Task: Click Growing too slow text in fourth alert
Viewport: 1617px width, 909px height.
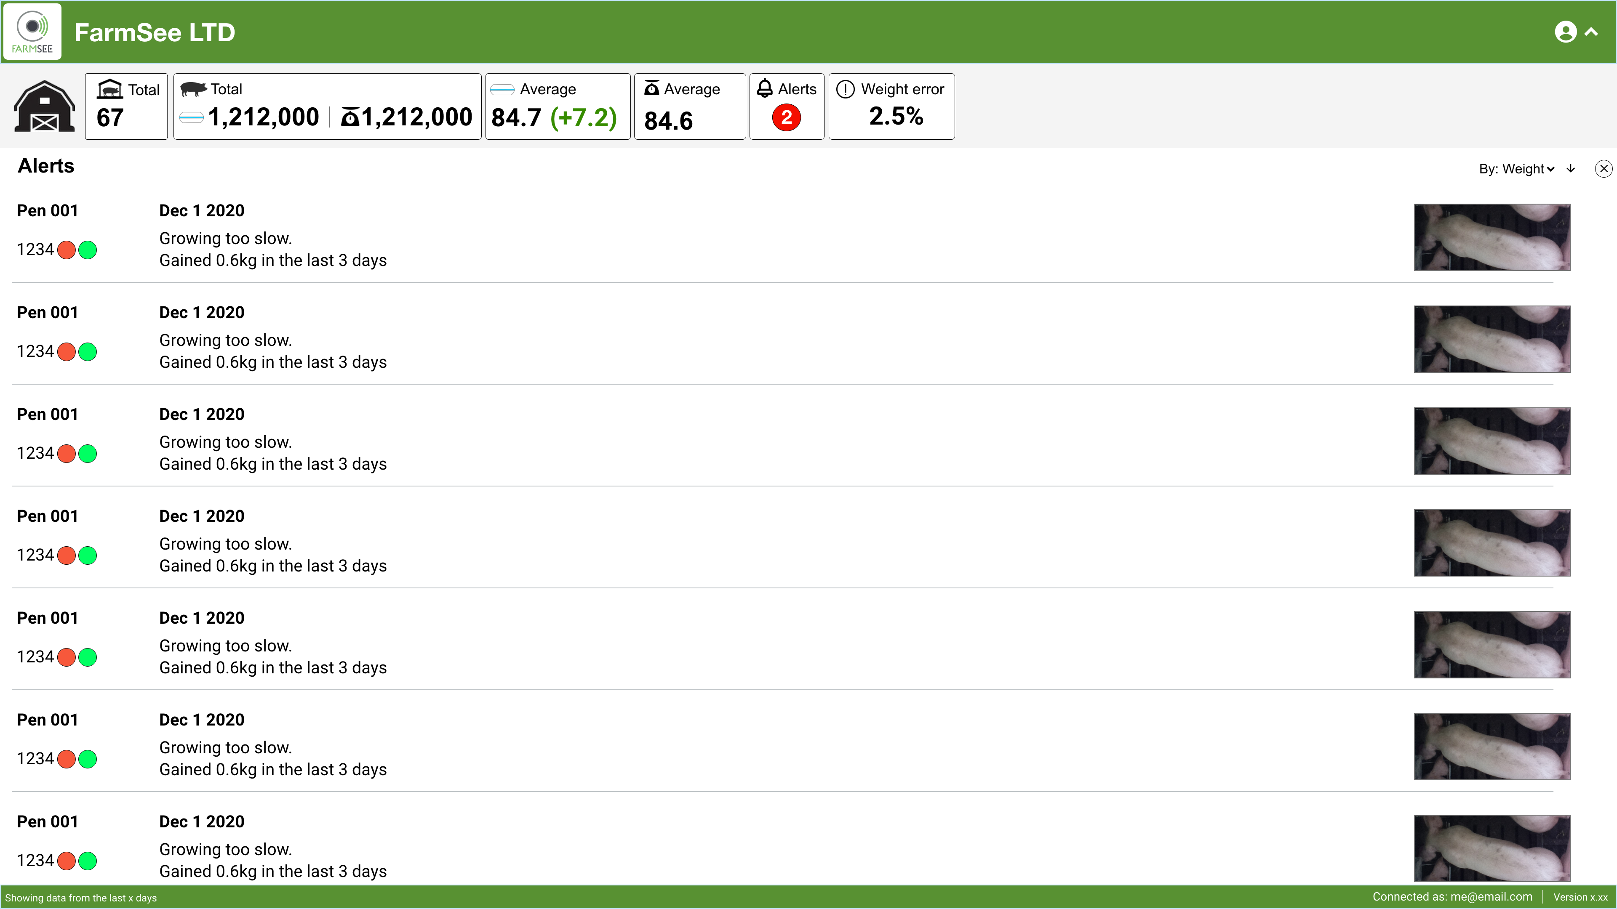Action: 225,544
